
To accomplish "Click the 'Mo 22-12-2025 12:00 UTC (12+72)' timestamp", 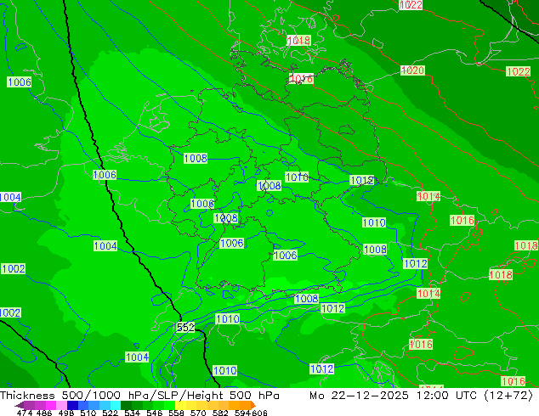I will (422, 396).
